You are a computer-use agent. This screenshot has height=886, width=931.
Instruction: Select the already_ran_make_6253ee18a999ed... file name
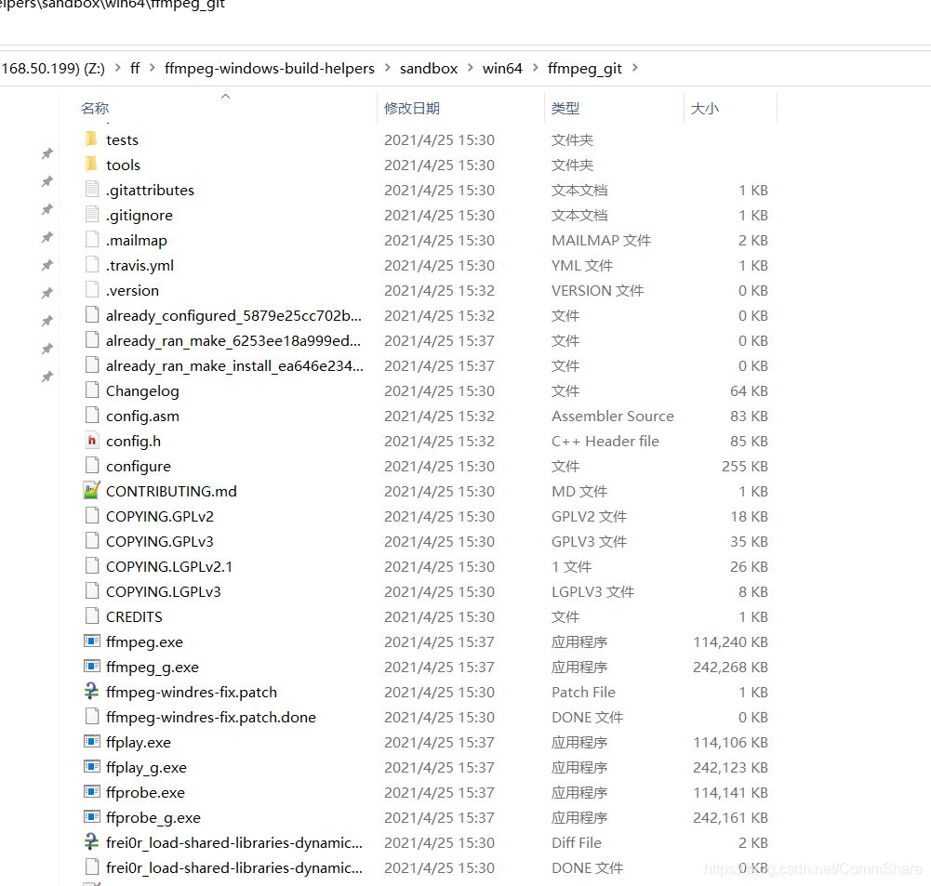(x=233, y=340)
